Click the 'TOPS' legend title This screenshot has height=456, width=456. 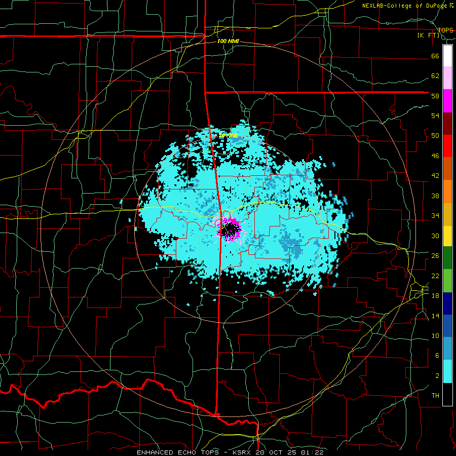(445, 30)
